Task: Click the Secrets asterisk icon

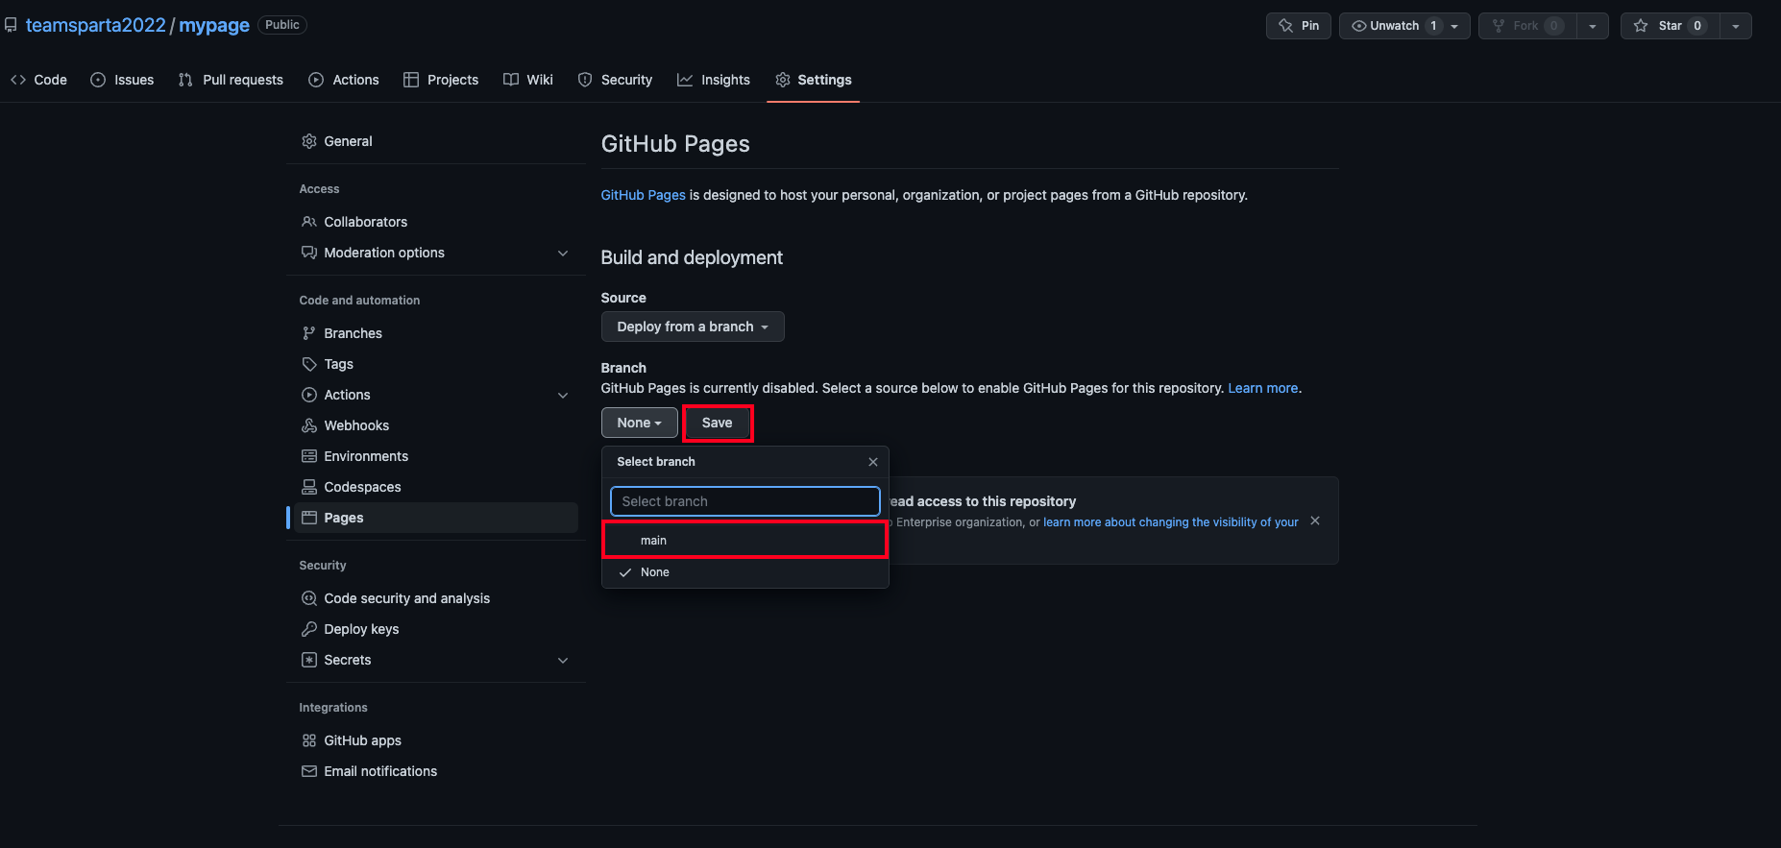Action: (309, 660)
